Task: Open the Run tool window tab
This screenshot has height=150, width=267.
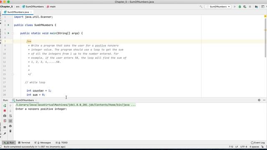Action: [9, 142]
